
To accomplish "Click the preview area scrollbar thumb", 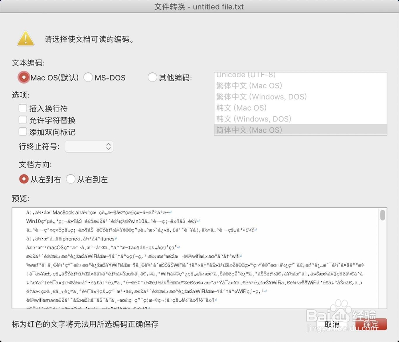I will pos(383,215).
